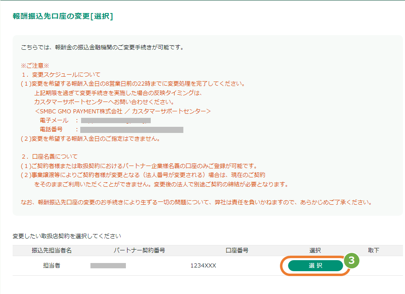Click the line about パートナー企業様名義の口座
This screenshot has width=405, height=294.
(x=139, y=166)
